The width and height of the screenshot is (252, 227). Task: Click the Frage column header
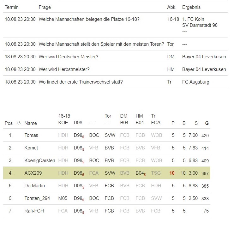tap(45, 7)
